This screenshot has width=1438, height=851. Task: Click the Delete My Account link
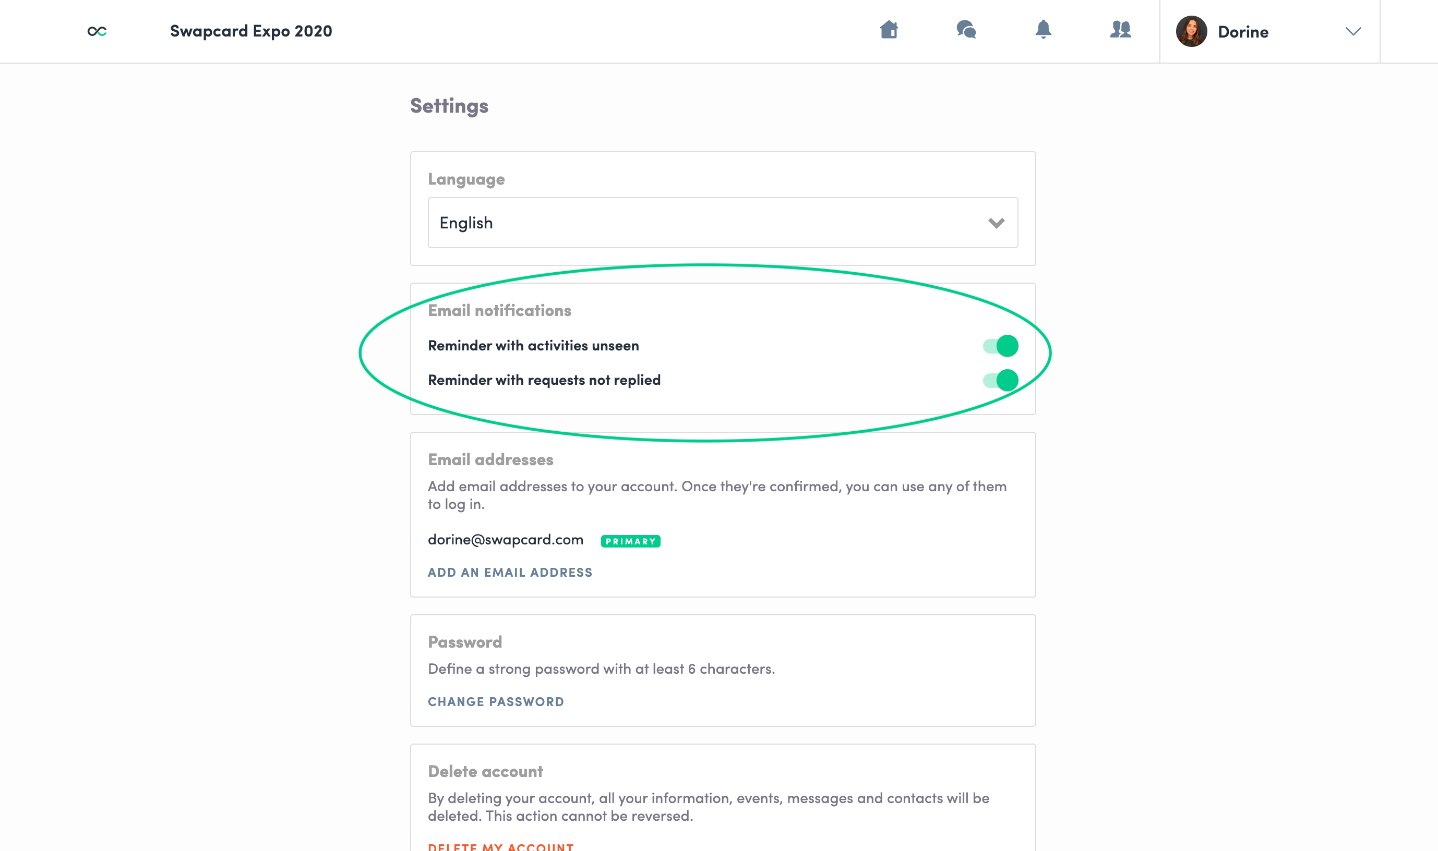500,846
